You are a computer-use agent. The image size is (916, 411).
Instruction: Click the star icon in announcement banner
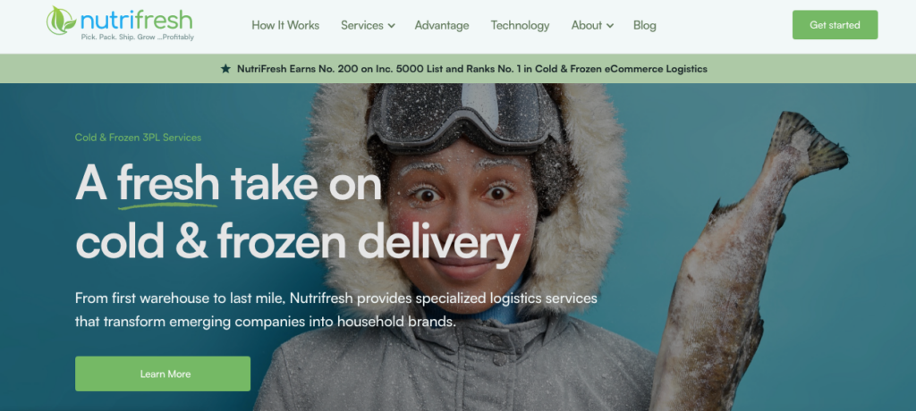225,69
